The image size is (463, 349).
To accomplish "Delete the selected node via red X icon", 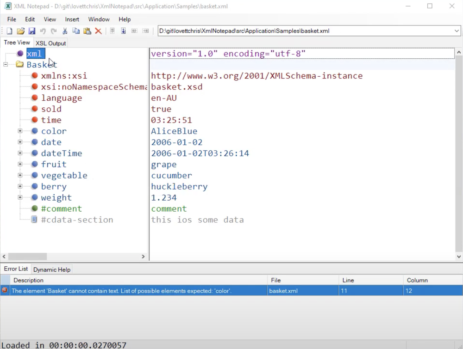I will coord(98,31).
